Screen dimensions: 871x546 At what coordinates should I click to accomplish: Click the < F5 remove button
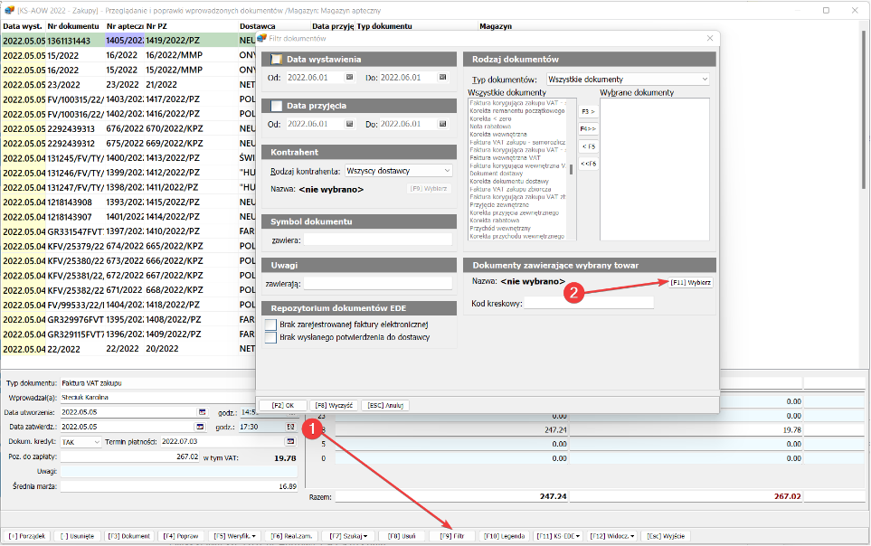tap(588, 146)
